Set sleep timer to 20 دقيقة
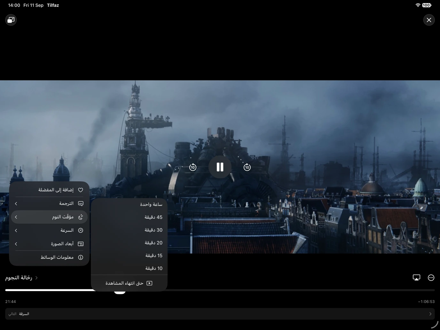 coord(129,243)
